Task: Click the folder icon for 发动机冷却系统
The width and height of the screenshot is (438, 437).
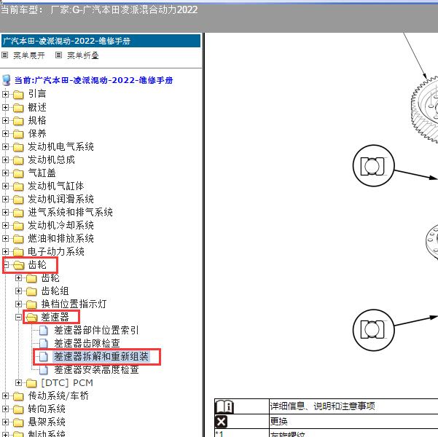Action: [18, 226]
